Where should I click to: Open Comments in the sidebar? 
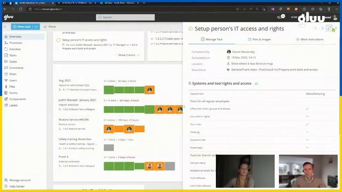[16, 68]
